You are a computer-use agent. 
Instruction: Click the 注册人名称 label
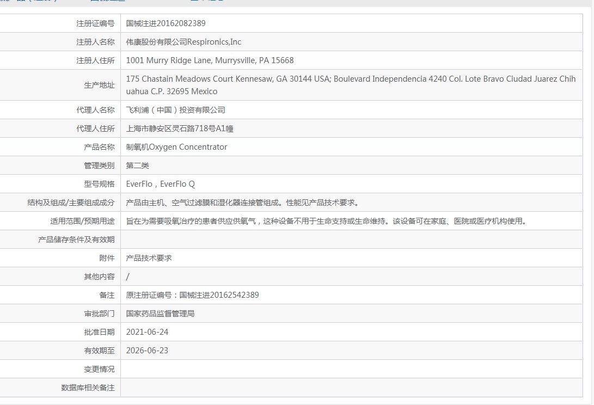(x=95, y=42)
